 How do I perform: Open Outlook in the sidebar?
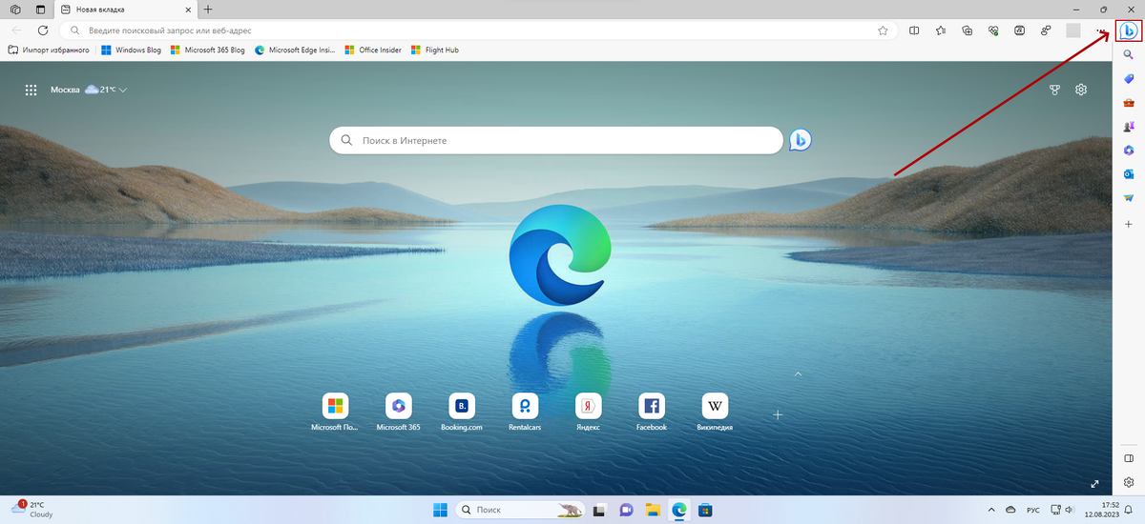tap(1129, 174)
